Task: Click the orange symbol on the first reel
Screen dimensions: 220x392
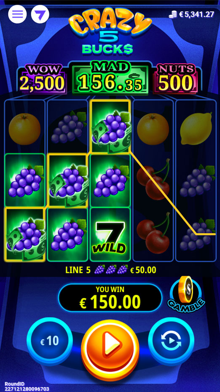Action: coord(24,129)
